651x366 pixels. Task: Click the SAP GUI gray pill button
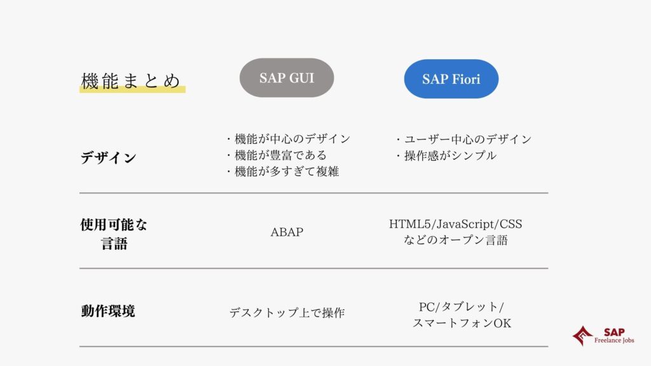click(x=287, y=78)
